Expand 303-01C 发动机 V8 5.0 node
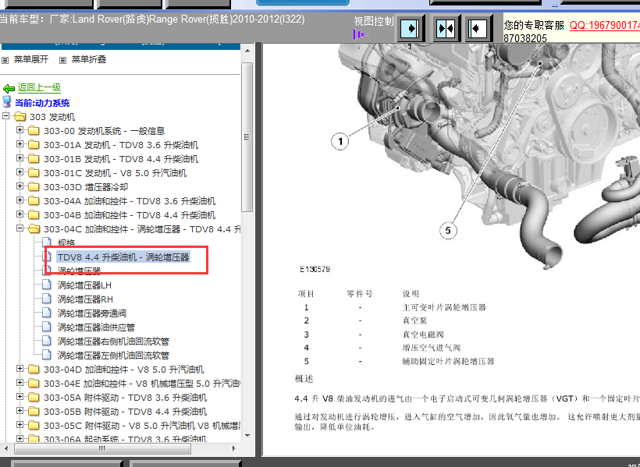This screenshot has width=640, height=467. tap(20, 172)
